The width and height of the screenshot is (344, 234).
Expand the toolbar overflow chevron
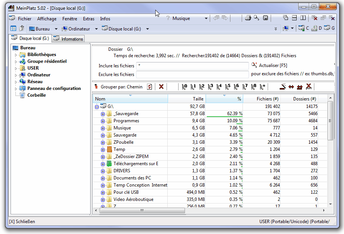click(x=276, y=29)
